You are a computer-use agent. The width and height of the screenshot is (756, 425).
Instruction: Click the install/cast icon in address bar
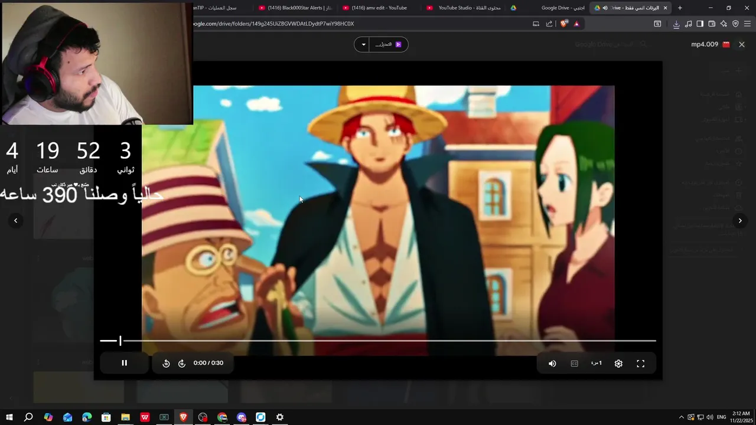tap(536, 24)
